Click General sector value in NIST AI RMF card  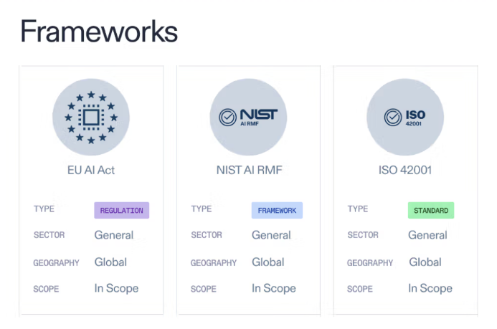click(x=271, y=235)
